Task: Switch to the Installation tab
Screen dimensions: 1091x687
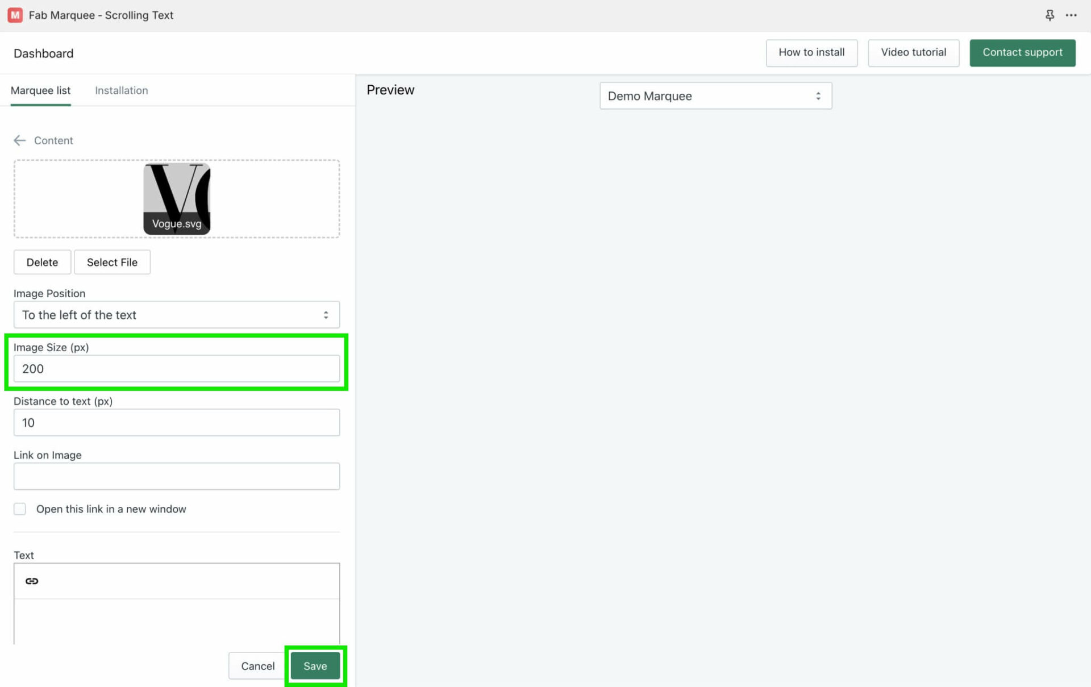Action: (121, 90)
